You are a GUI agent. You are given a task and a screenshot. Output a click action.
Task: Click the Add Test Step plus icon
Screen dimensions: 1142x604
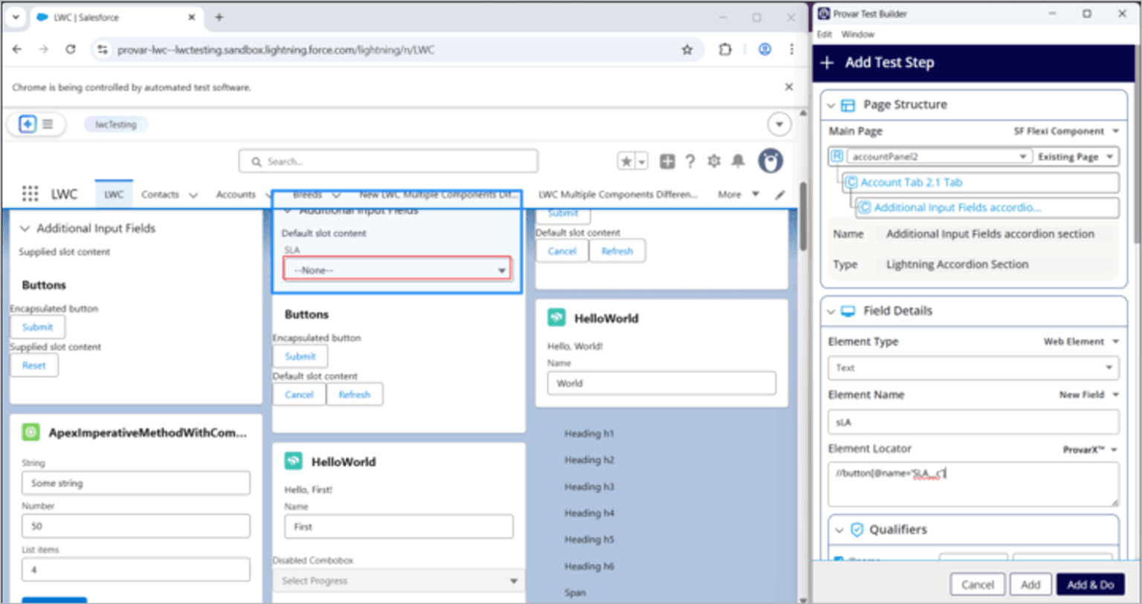pyautogui.click(x=828, y=62)
